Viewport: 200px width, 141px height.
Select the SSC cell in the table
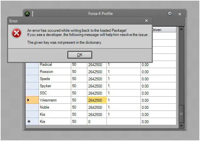tap(55, 93)
